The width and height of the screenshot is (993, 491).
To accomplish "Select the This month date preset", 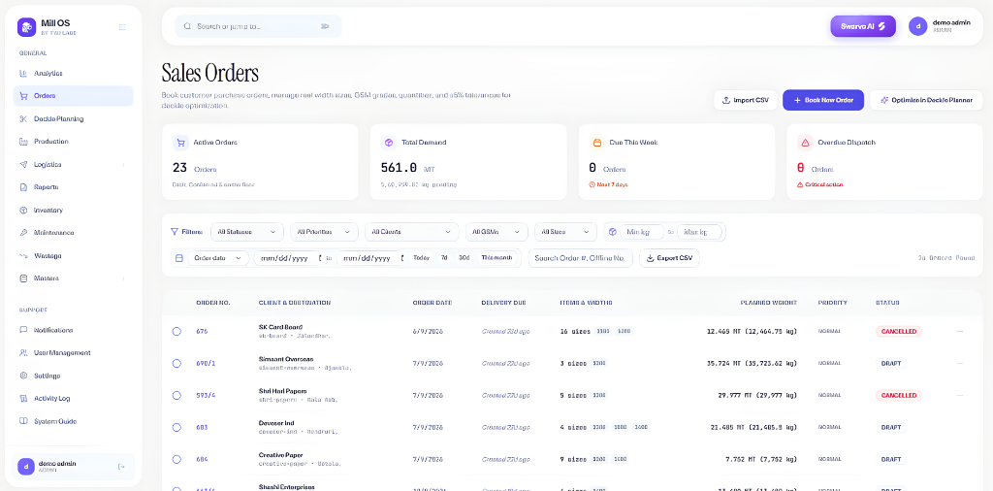I will click(x=496, y=258).
